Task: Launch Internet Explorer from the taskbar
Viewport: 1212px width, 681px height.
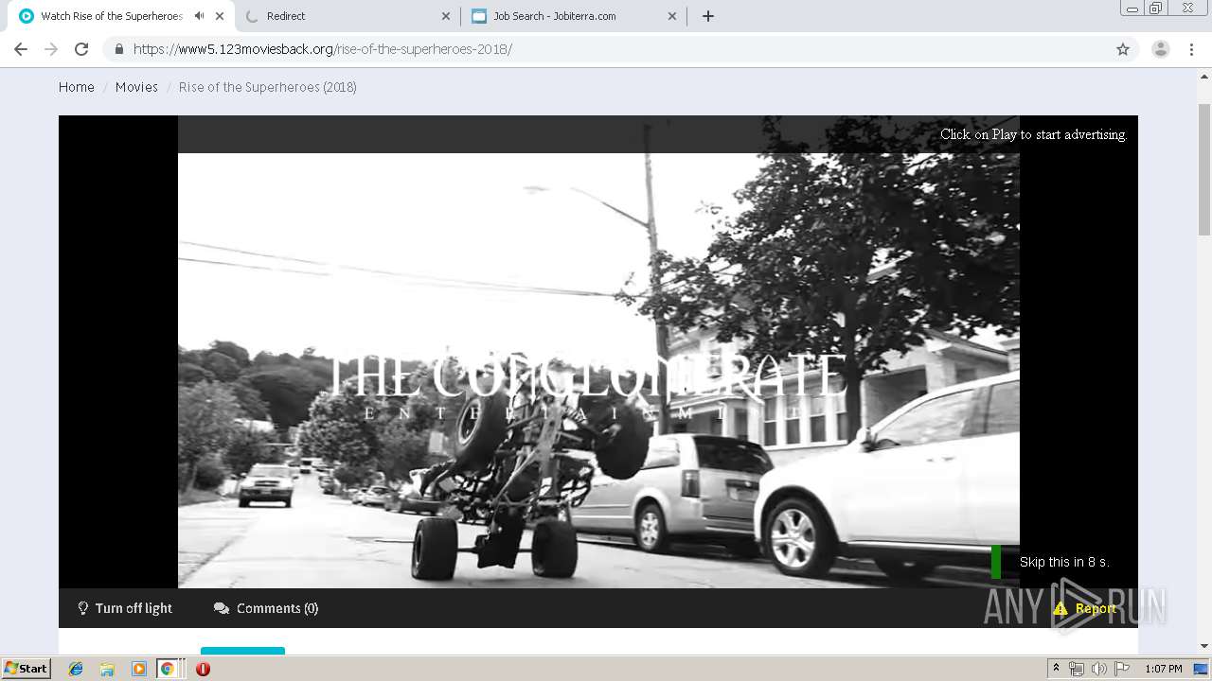Action: 76,669
